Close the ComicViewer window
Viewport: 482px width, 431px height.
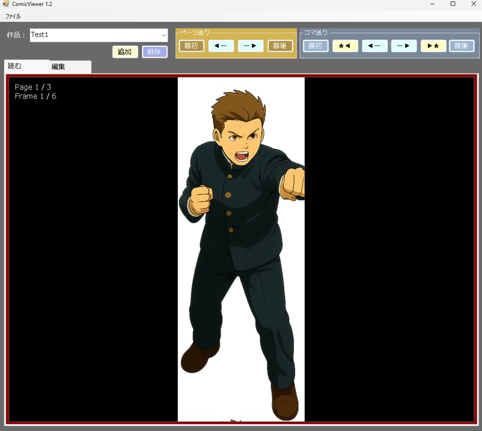[x=474, y=4]
